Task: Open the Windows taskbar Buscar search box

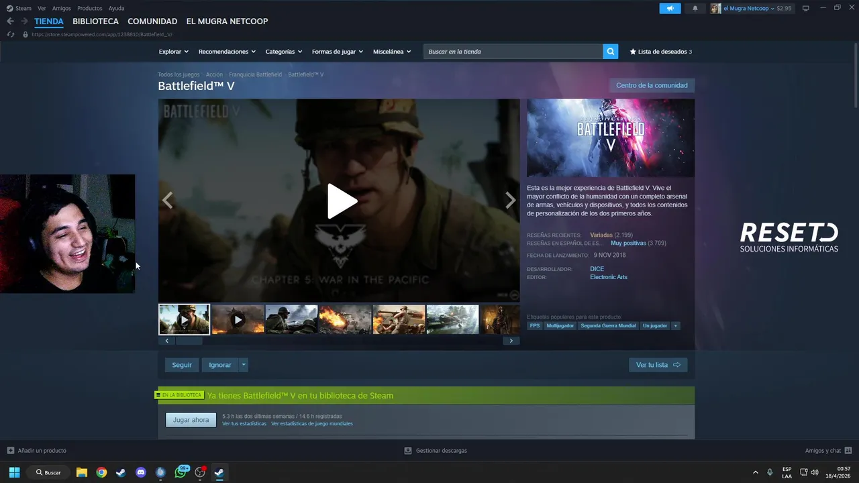Action: 49,472
